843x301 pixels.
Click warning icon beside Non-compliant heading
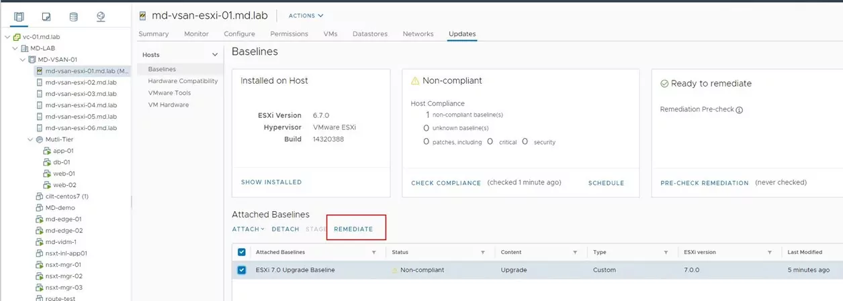point(415,80)
